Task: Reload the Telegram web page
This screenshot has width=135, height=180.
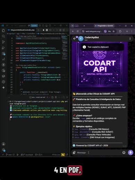Action: click(x=78, y=31)
